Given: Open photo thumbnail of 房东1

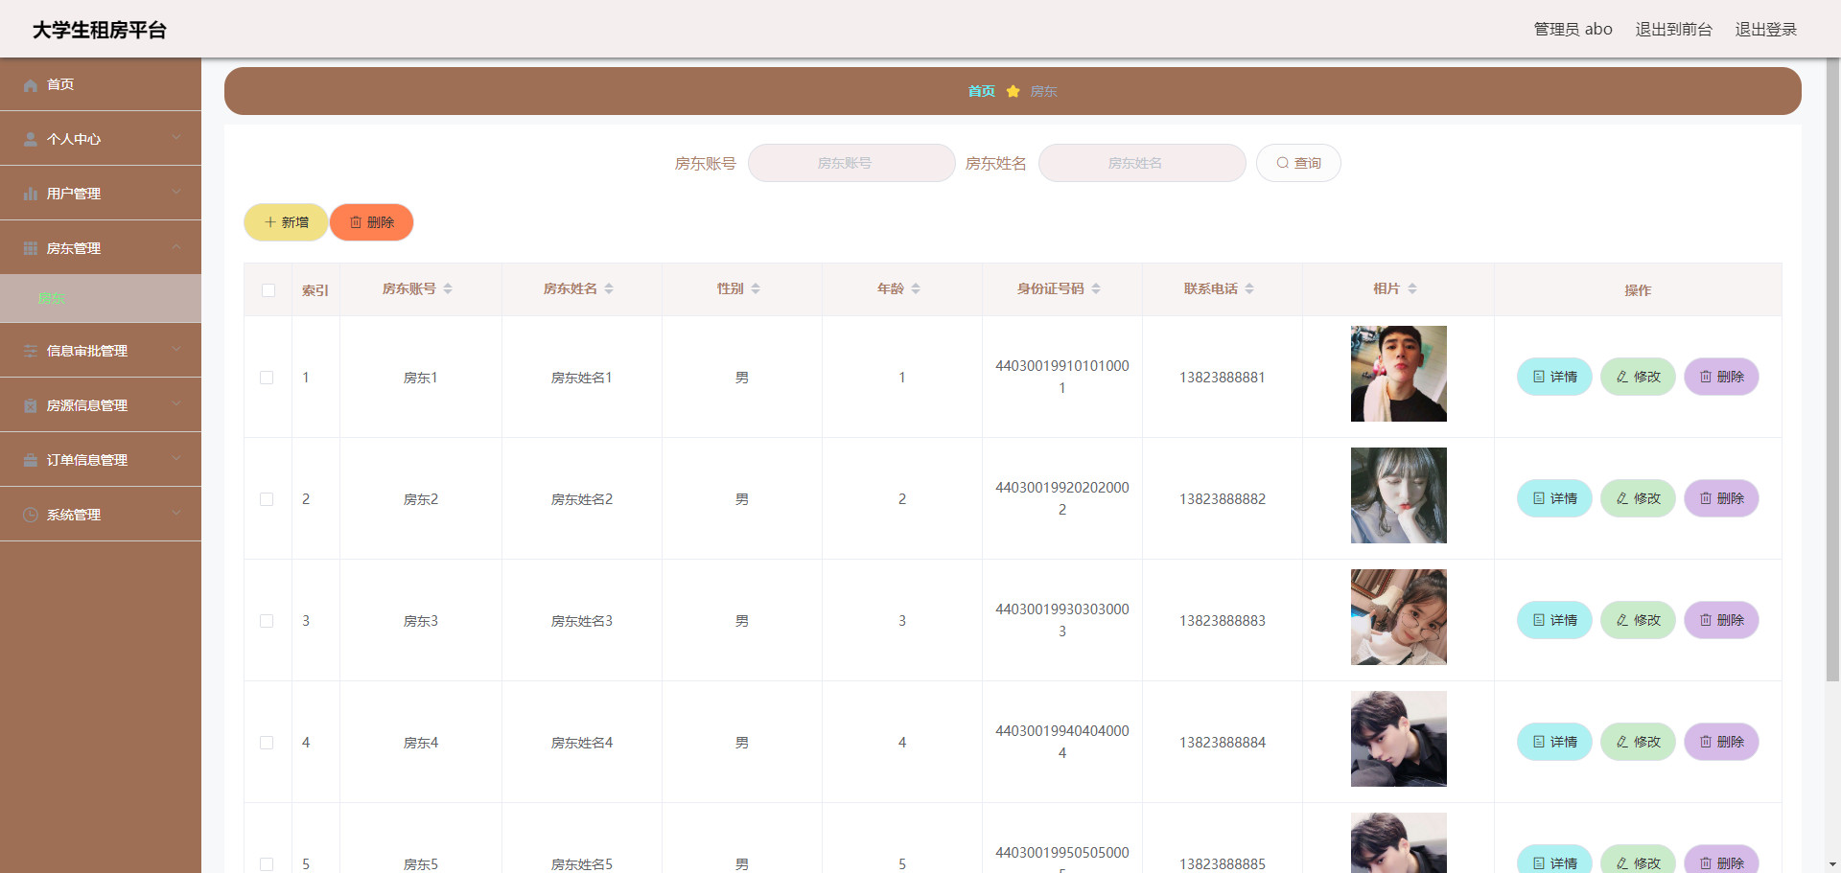Looking at the screenshot, I should 1398,374.
